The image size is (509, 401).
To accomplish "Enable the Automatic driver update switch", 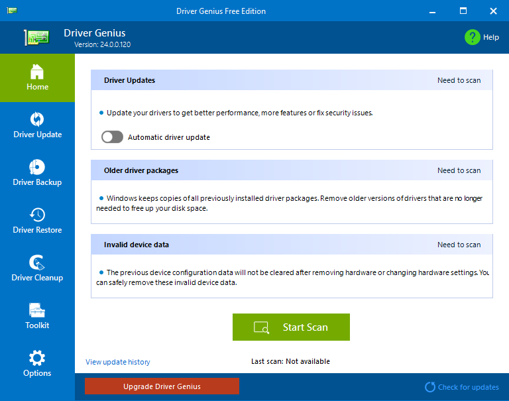I will (x=112, y=137).
